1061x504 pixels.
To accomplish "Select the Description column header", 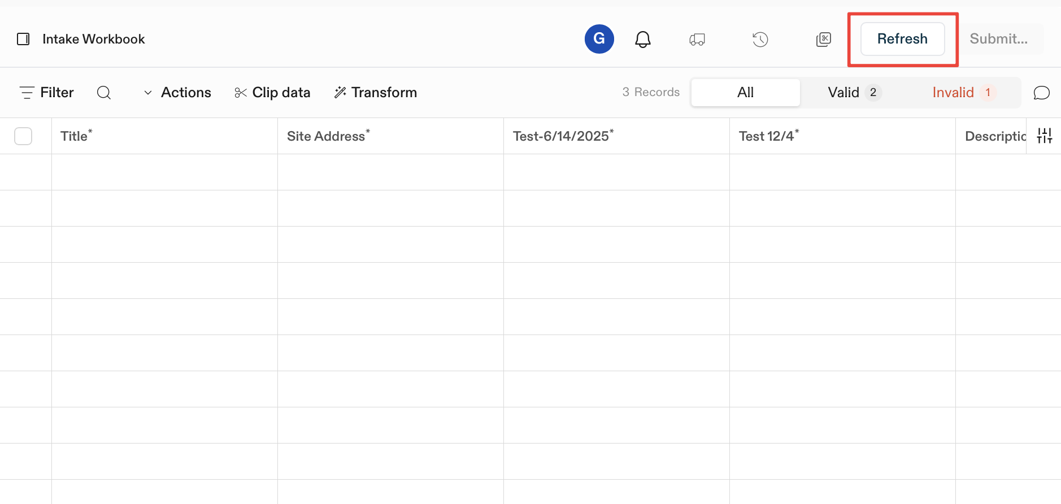I will (992, 136).
